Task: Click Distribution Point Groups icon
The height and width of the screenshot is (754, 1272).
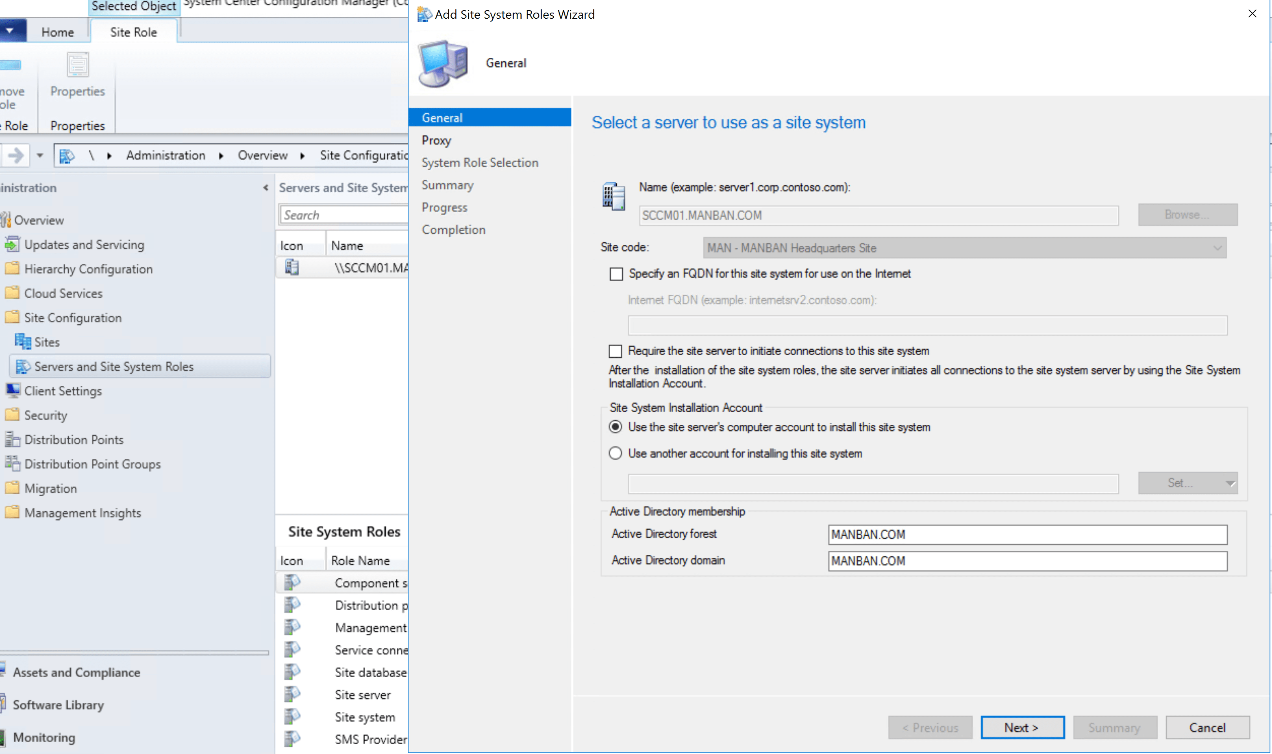Action: tap(12, 463)
